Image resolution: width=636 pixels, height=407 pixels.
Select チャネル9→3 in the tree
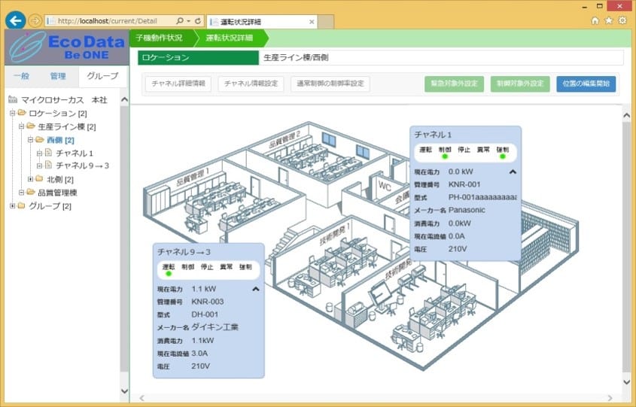point(82,166)
